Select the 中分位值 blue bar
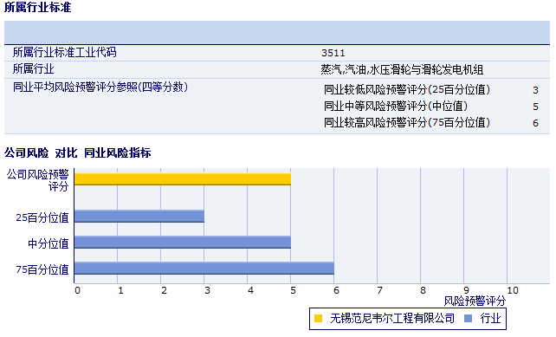Image resolution: width=556 pixels, height=337 pixels. click(x=183, y=242)
